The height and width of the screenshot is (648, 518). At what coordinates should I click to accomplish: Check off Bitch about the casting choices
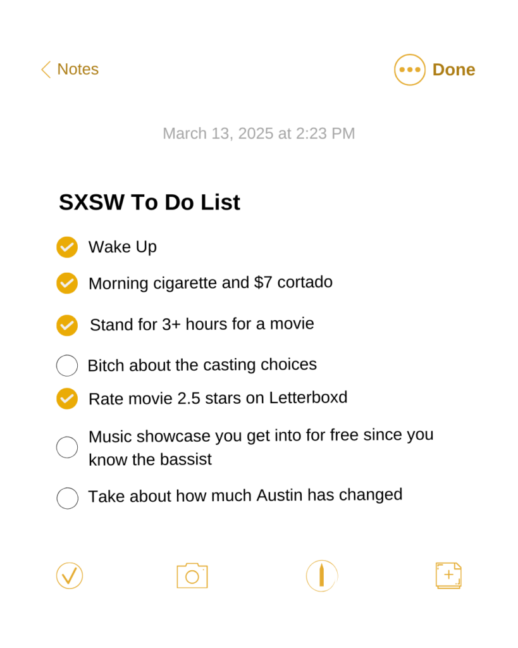67,365
